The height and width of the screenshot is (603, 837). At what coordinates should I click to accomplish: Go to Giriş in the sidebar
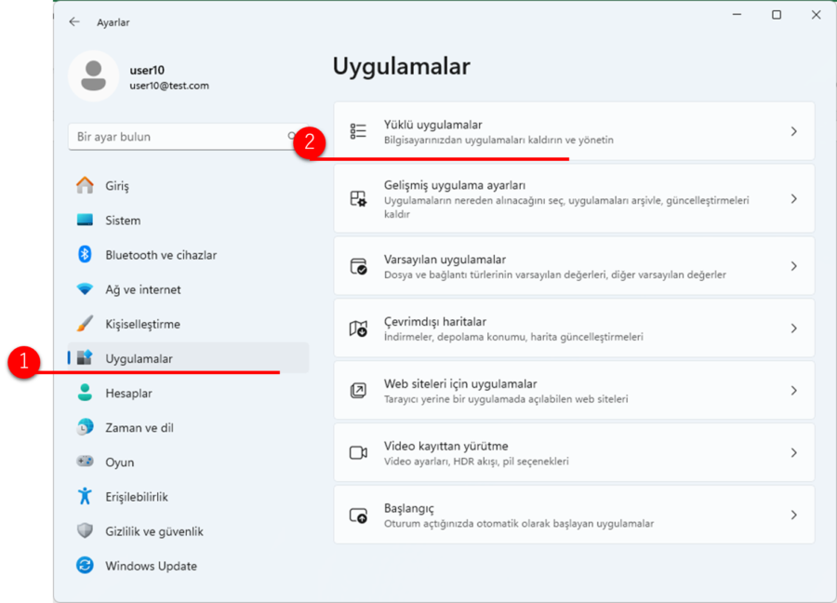[189, 185]
